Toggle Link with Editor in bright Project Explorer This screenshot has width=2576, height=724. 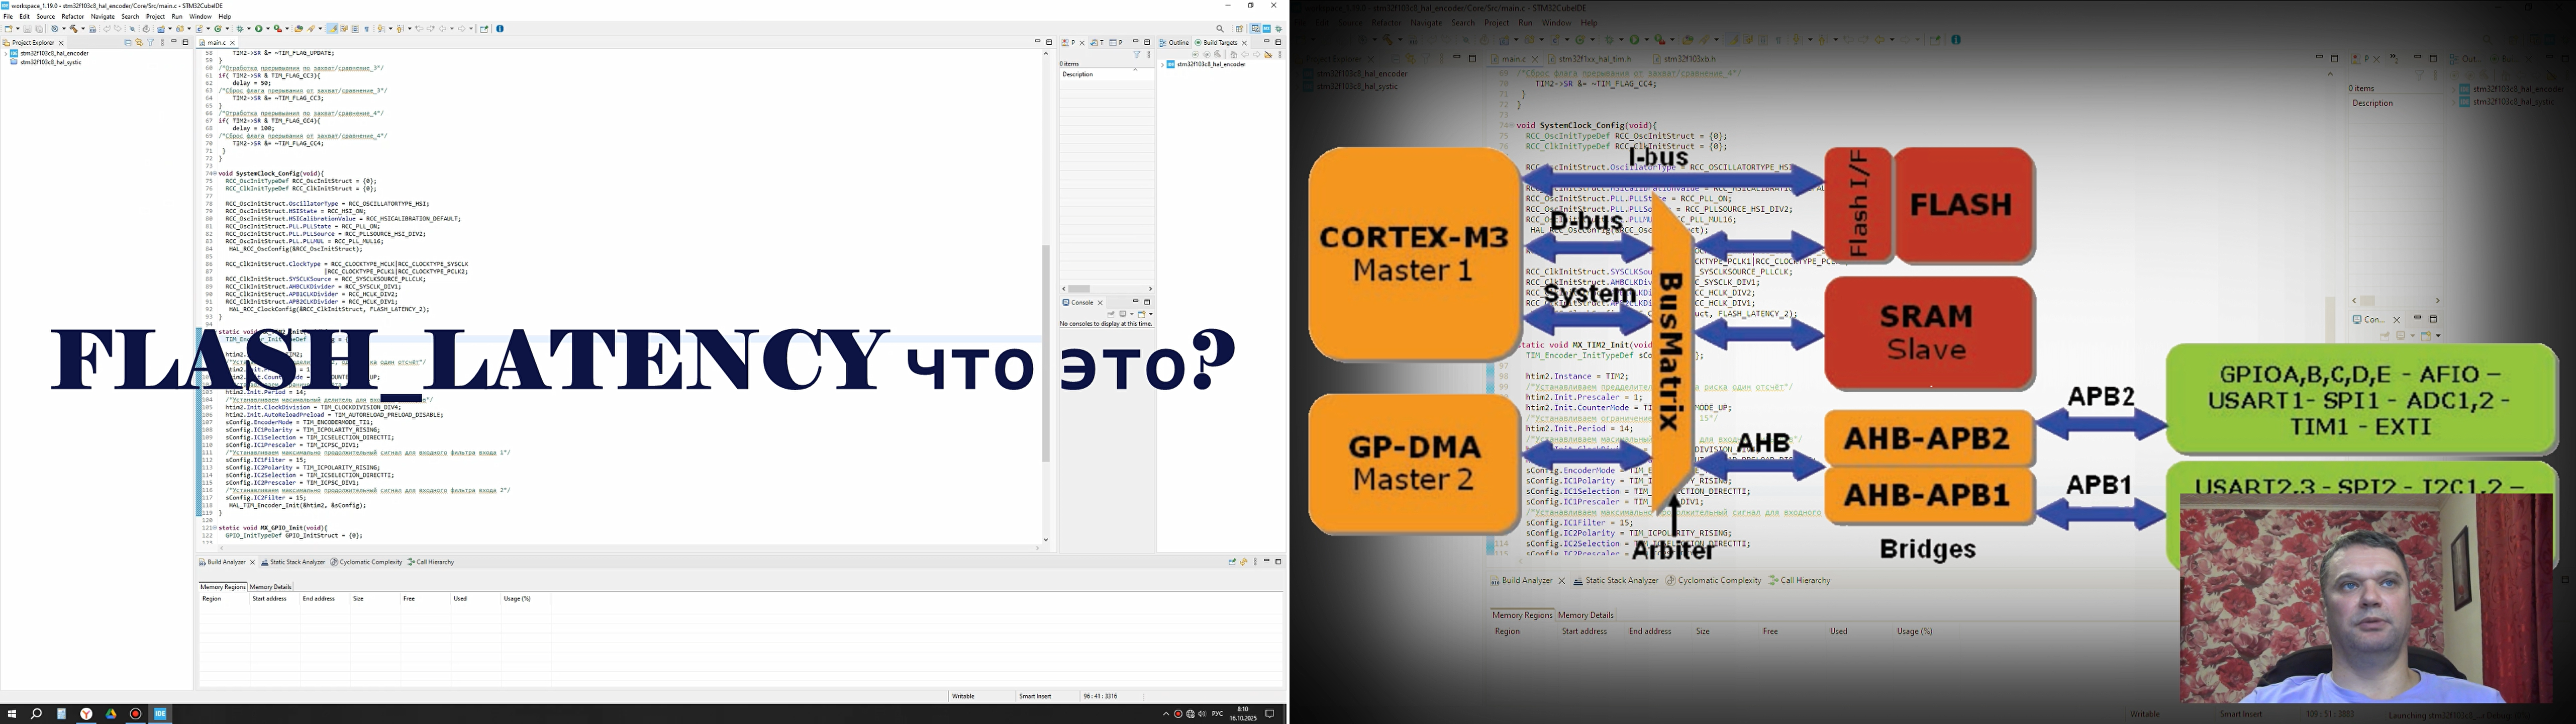139,43
